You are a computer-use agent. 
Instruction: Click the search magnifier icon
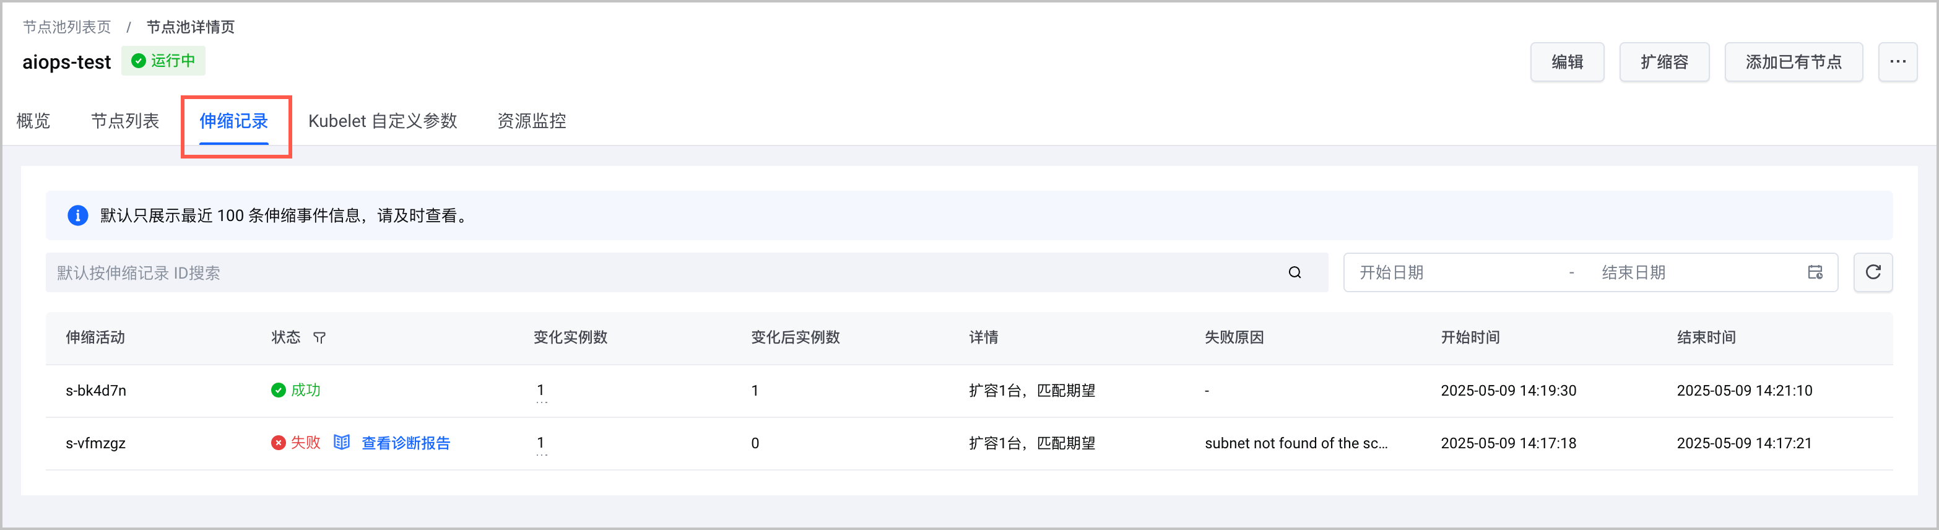[1295, 272]
